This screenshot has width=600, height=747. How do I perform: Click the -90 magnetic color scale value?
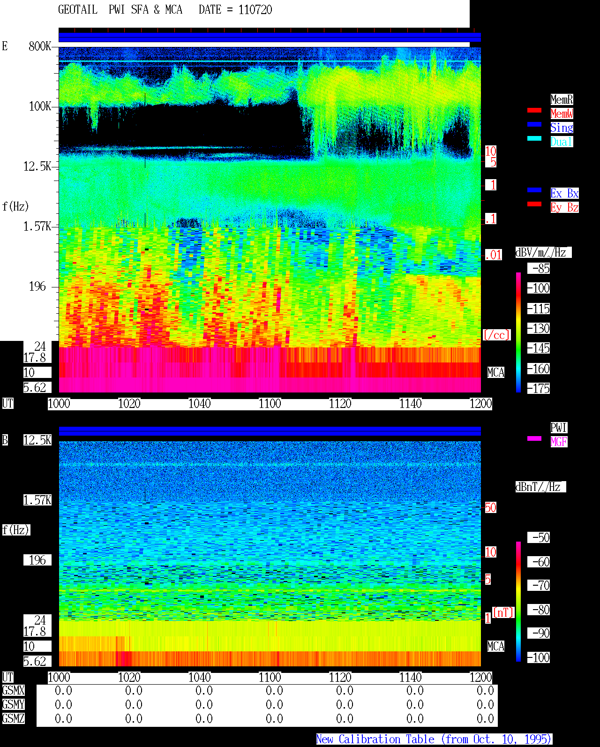[x=539, y=634]
